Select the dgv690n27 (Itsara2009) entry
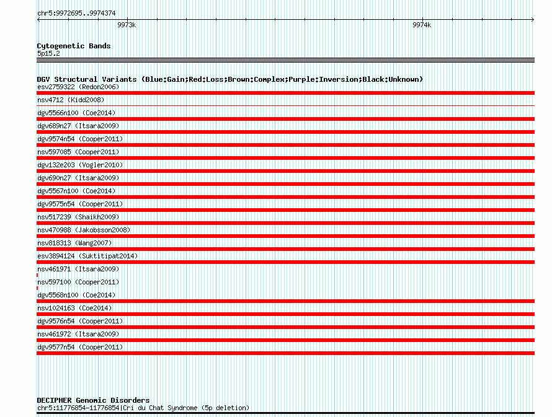The width and height of the screenshot is (552, 417). 78,178
